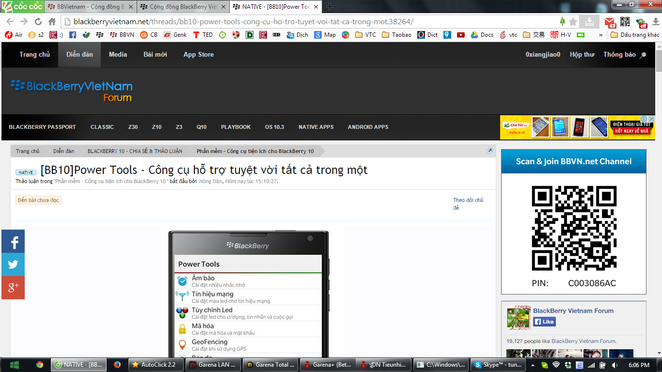
Task: Click the BBVN channel QR code image
Action: pyautogui.click(x=574, y=228)
